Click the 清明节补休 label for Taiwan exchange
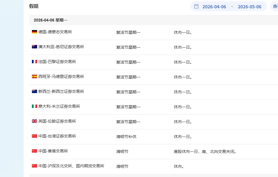278x177 pixels. click(126, 137)
